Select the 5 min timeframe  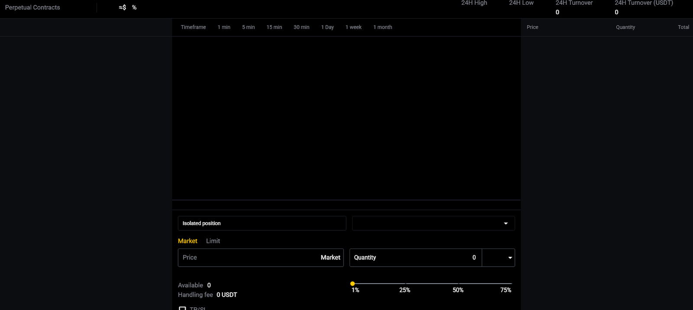click(x=248, y=27)
